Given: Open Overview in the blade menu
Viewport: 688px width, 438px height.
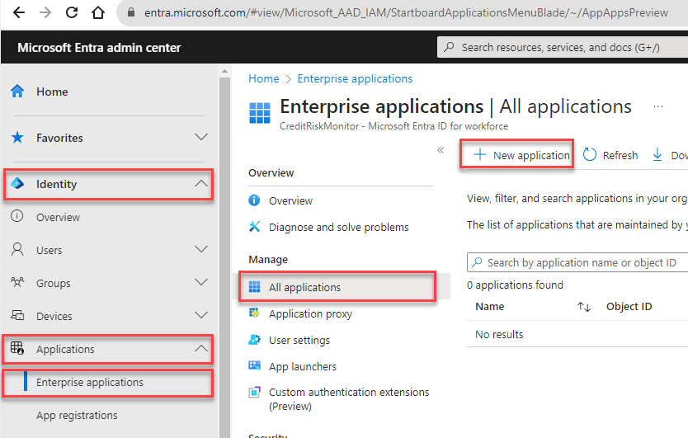Looking at the screenshot, I should point(290,201).
